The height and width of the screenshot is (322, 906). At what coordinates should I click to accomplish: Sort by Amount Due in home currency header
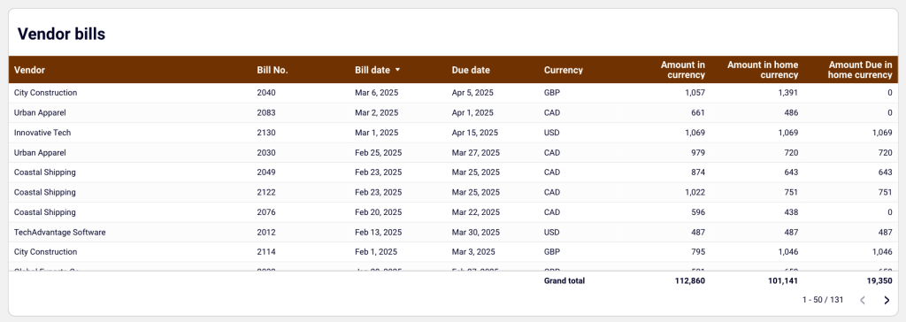click(x=860, y=70)
